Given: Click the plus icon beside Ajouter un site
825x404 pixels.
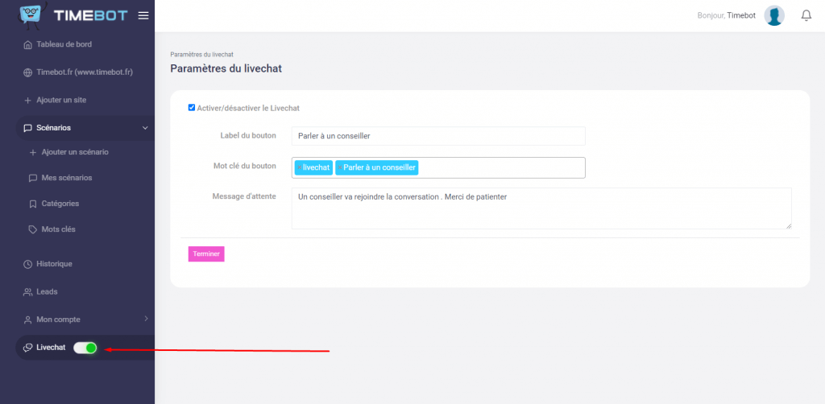Looking at the screenshot, I should click(28, 101).
